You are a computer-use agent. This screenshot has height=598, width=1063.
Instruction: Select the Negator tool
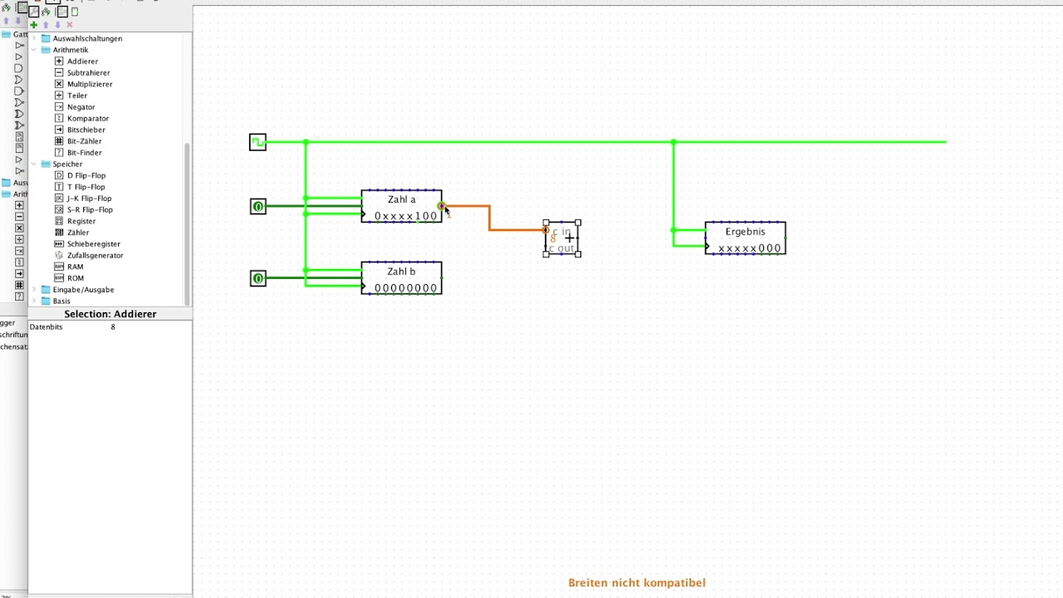pyautogui.click(x=75, y=107)
